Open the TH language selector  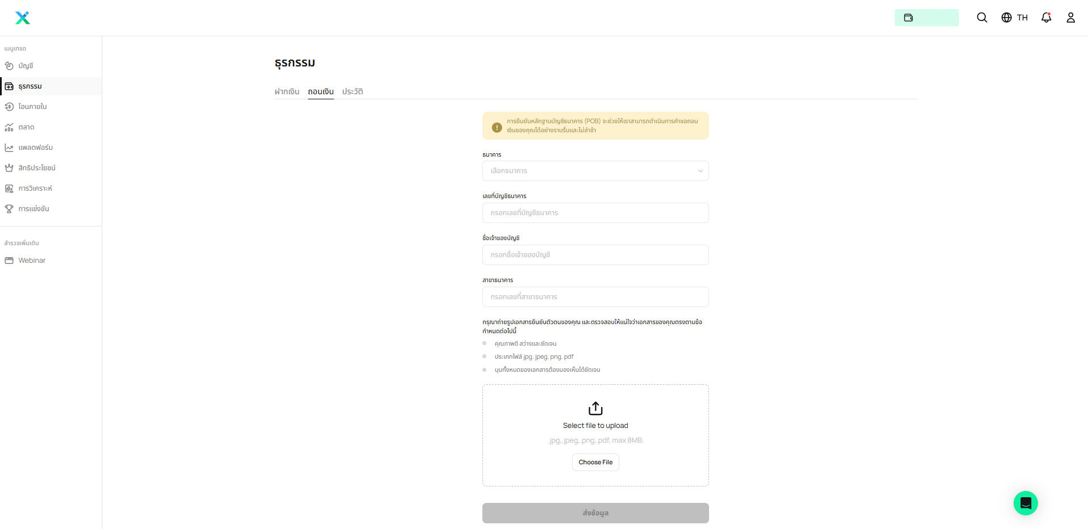tap(1015, 18)
